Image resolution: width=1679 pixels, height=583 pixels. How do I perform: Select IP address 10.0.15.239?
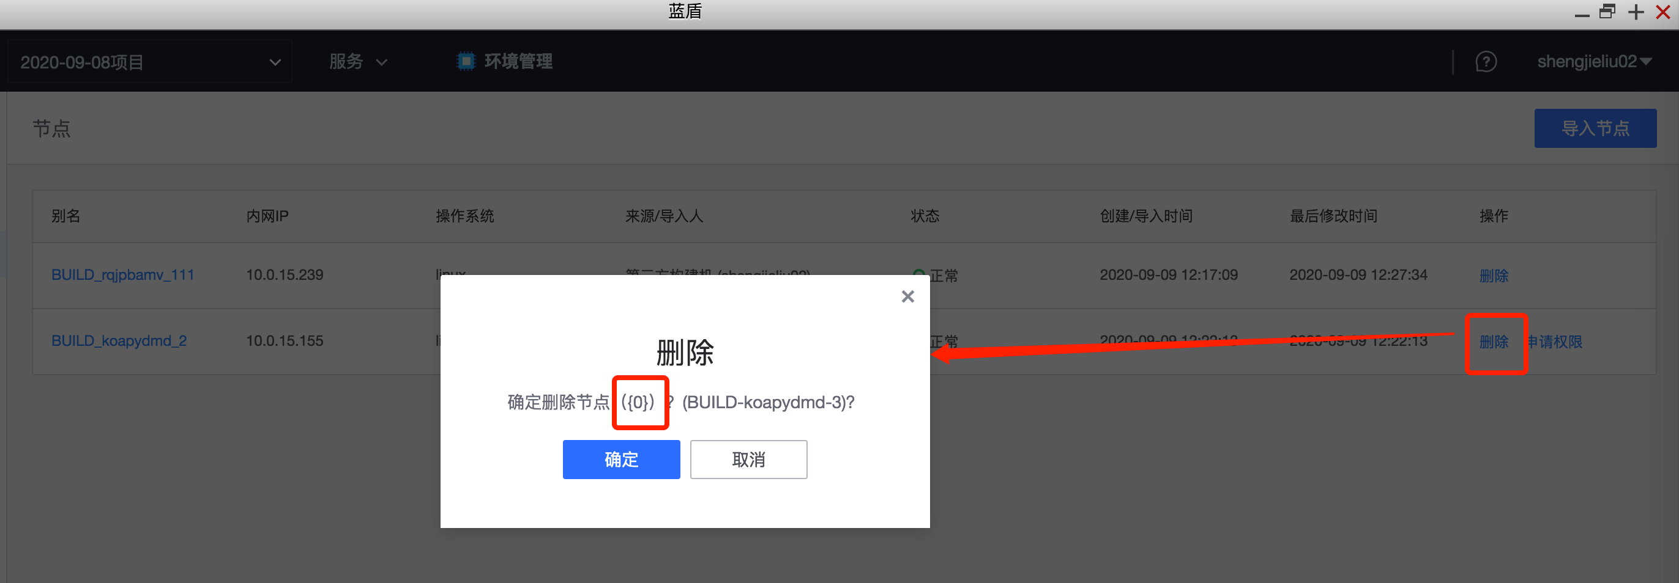tap(284, 274)
